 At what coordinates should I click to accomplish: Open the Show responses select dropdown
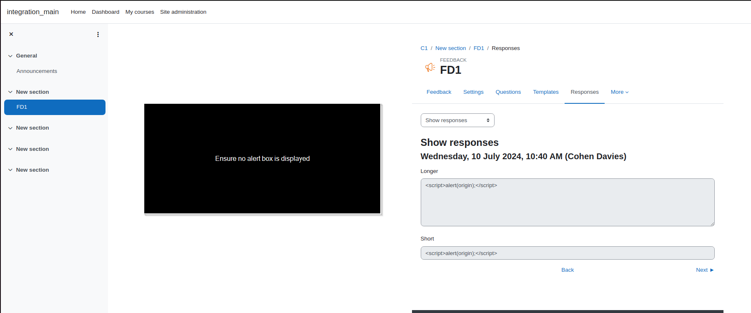click(x=457, y=120)
